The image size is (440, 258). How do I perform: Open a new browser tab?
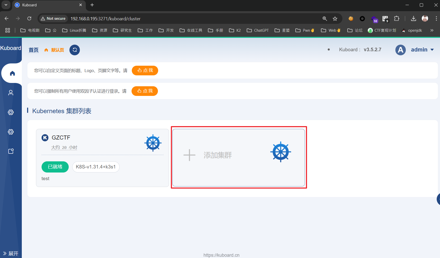tap(92, 5)
